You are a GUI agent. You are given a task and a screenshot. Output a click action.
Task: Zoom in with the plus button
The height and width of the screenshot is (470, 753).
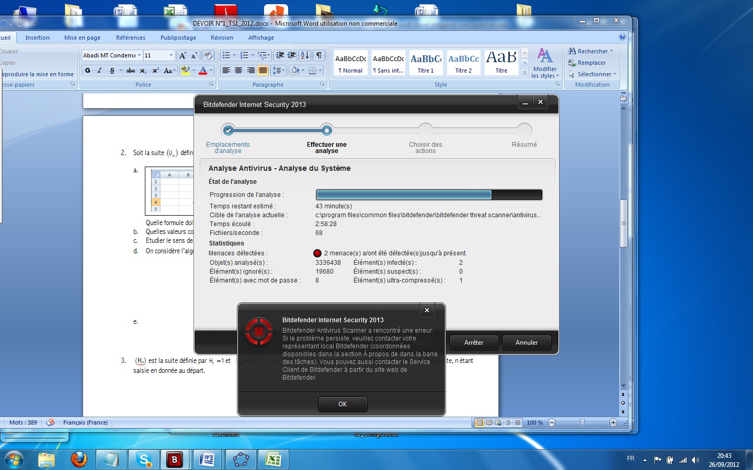613,422
